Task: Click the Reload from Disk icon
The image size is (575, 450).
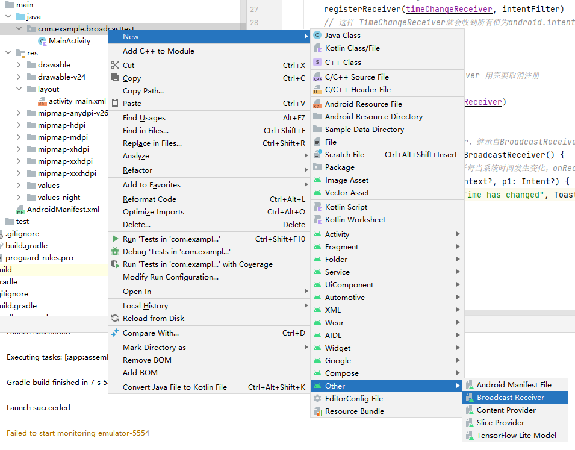Action: (115, 318)
